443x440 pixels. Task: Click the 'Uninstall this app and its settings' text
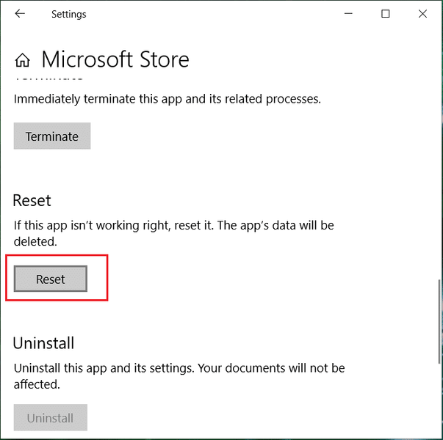(179, 376)
